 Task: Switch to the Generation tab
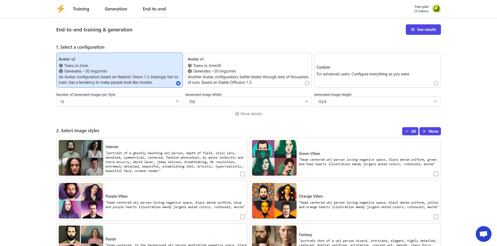coord(116,9)
